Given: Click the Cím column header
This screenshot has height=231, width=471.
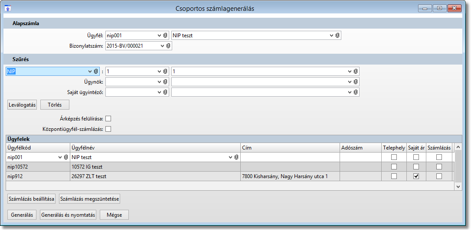Looking at the screenshot, I should coord(290,148).
